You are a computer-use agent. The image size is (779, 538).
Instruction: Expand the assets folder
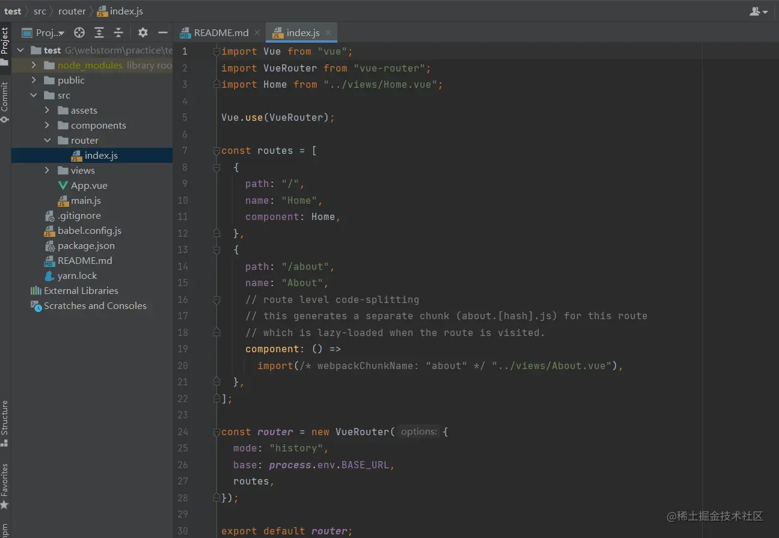[47, 111]
